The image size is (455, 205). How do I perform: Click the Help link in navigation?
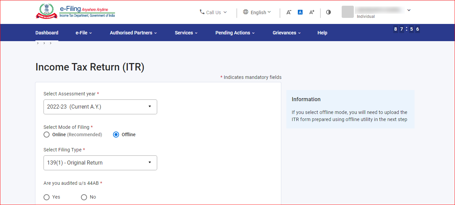322,33
